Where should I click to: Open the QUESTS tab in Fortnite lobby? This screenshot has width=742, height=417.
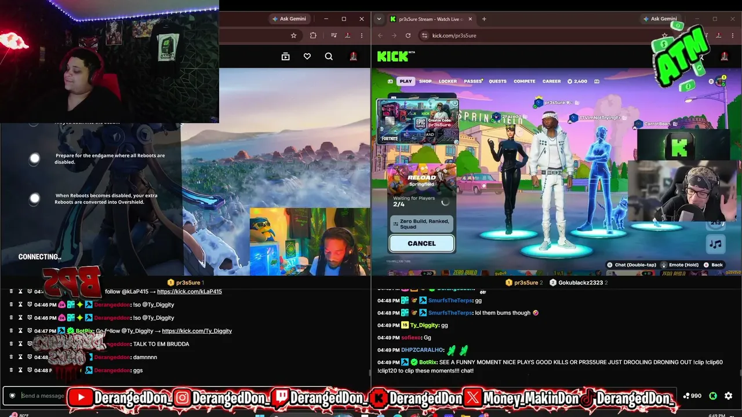(498, 81)
